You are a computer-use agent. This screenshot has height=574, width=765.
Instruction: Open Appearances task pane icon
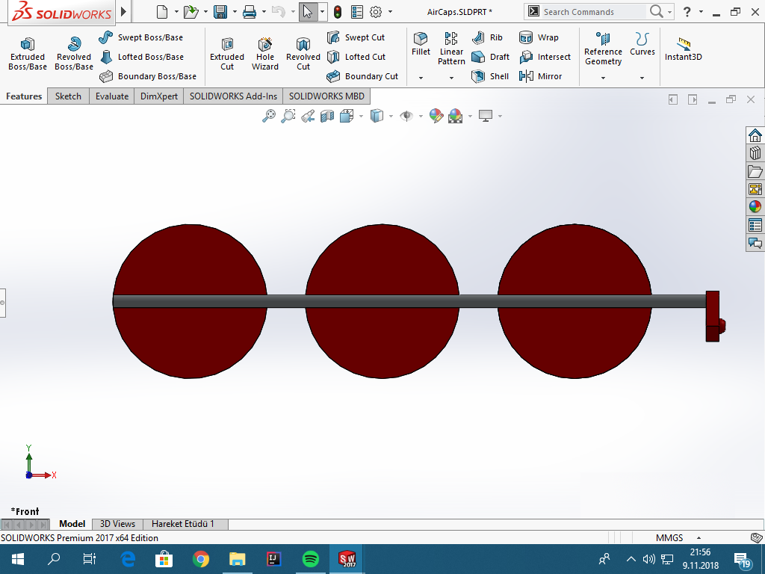point(755,206)
